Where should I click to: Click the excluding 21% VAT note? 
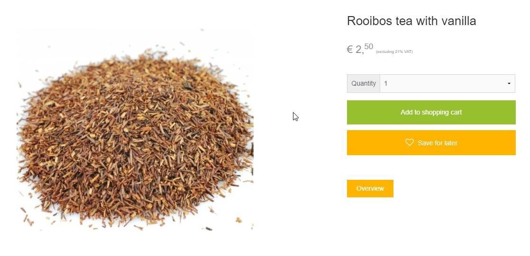[394, 52]
